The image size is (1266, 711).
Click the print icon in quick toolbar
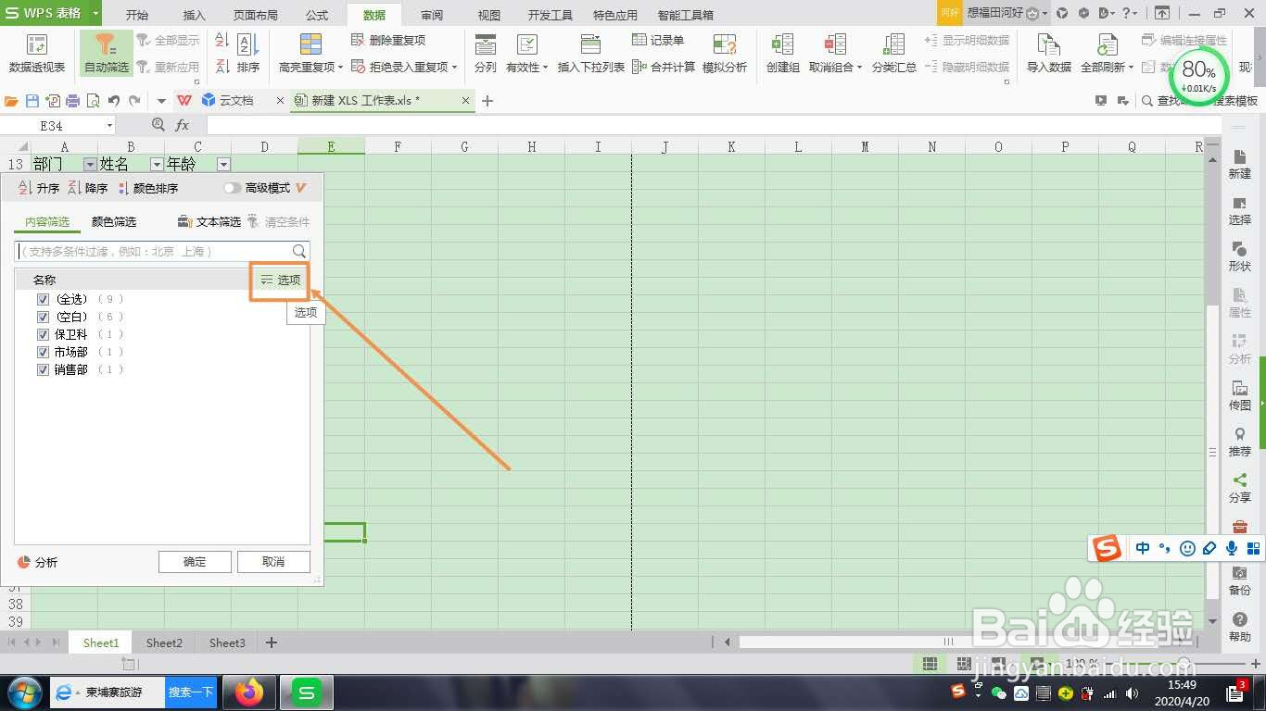[72, 100]
